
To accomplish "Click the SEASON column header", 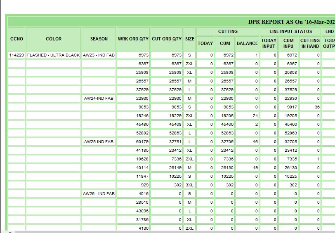I will pos(99,39).
